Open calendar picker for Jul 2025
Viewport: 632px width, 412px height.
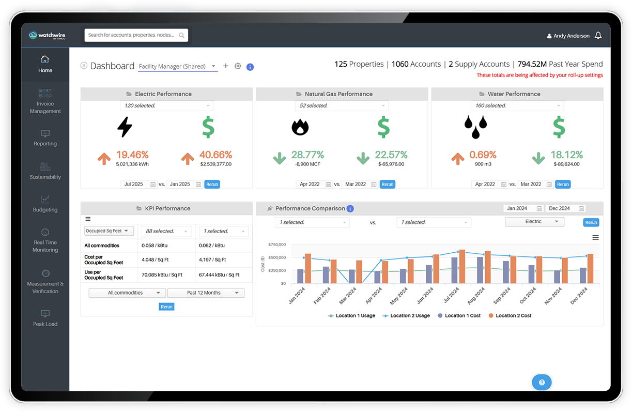[x=153, y=185]
